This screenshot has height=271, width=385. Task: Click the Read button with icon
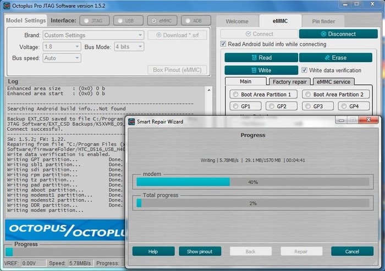[x=261, y=58]
